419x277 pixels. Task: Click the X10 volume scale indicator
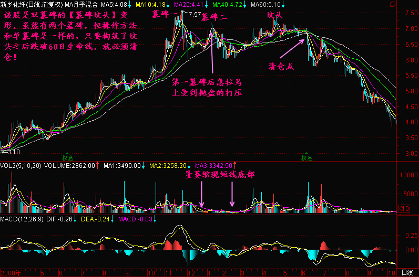tap(402, 208)
